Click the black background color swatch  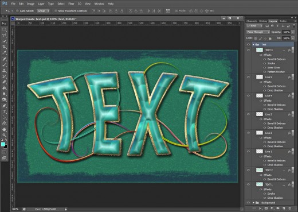click(6, 147)
